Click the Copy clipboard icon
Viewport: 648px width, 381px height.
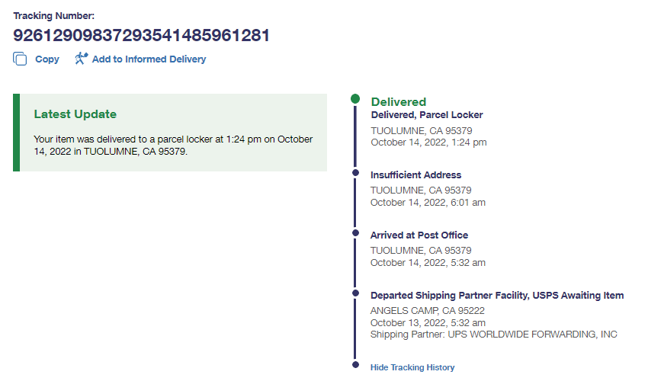20,59
